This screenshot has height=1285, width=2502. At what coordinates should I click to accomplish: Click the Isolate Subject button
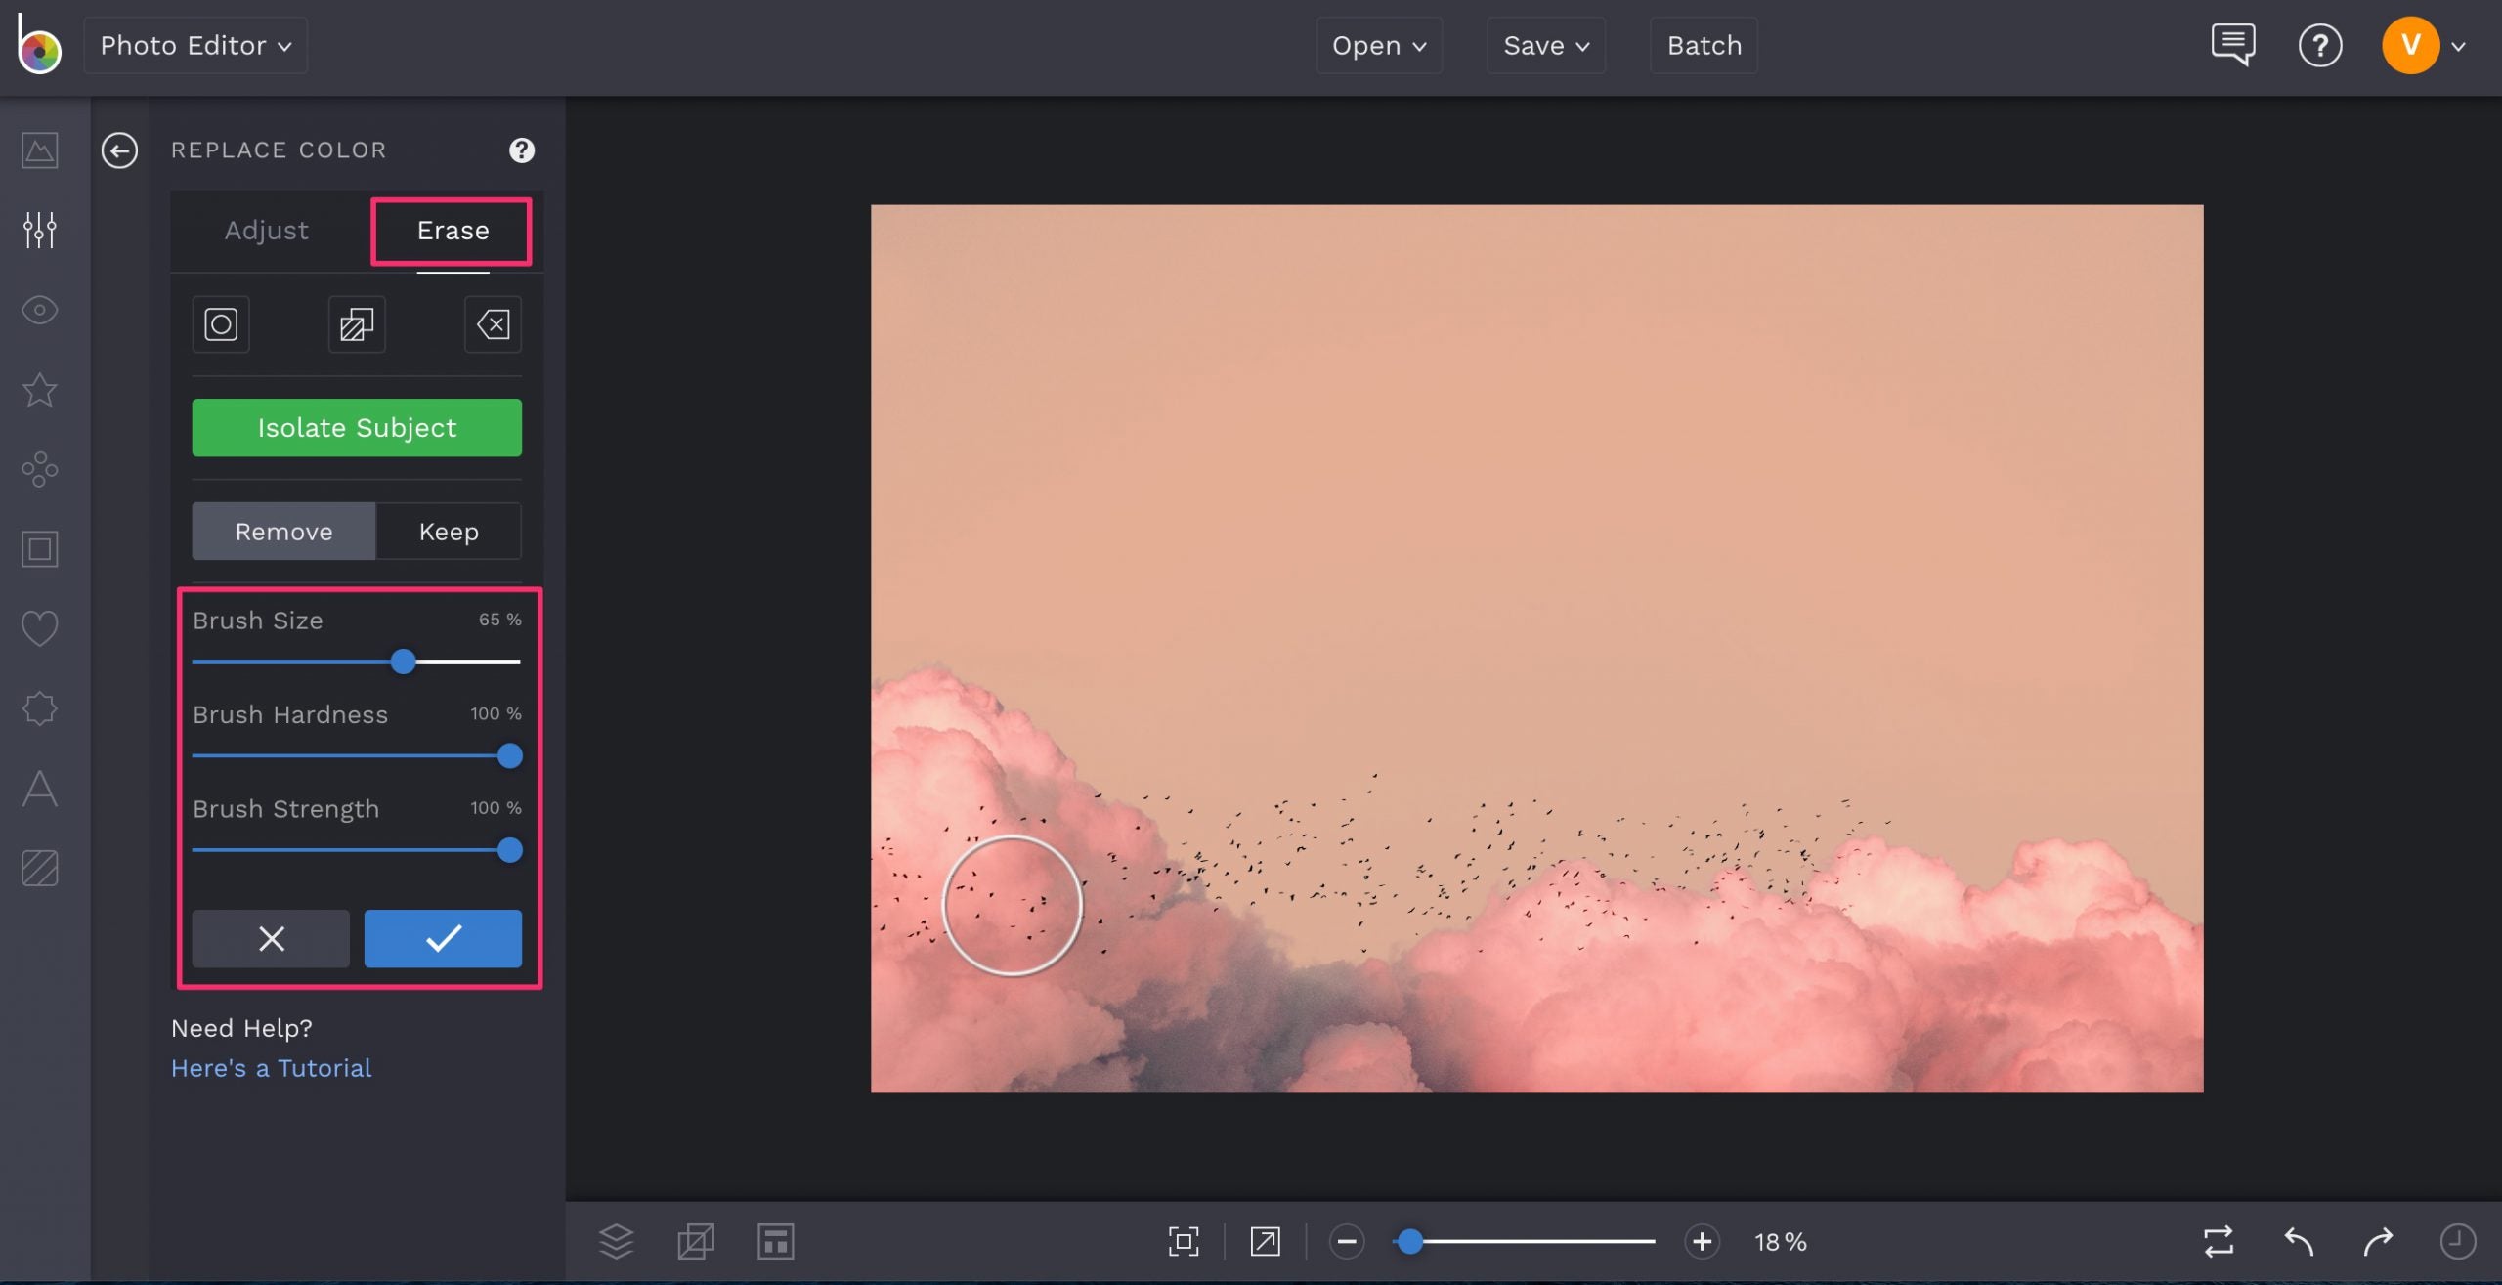(x=357, y=426)
